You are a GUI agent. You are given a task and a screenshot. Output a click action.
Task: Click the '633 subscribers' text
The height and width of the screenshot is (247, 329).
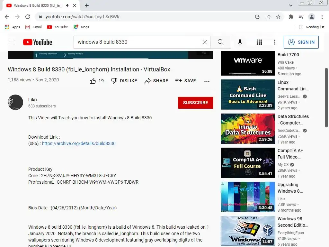tap(42, 106)
